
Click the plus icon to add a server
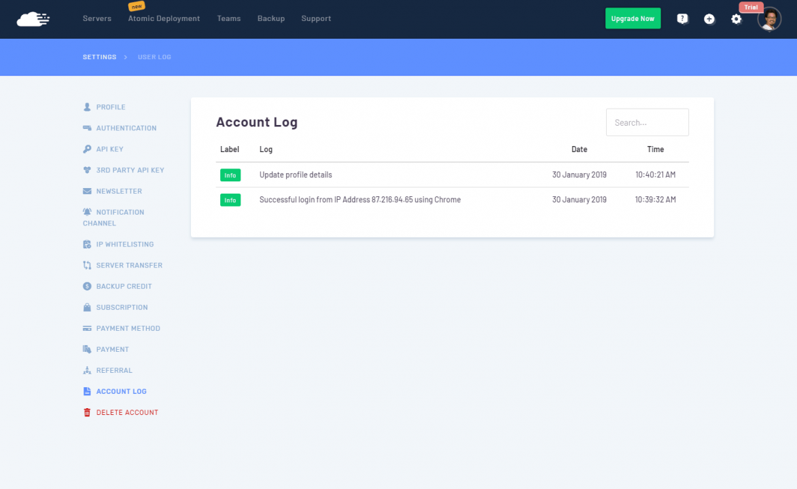point(709,19)
